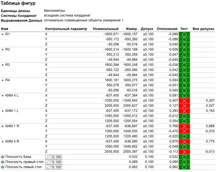Click the green pass mark for КИМ 1 L Y
The height and width of the screenshot is (172, 220).
(x=184, y=116)
